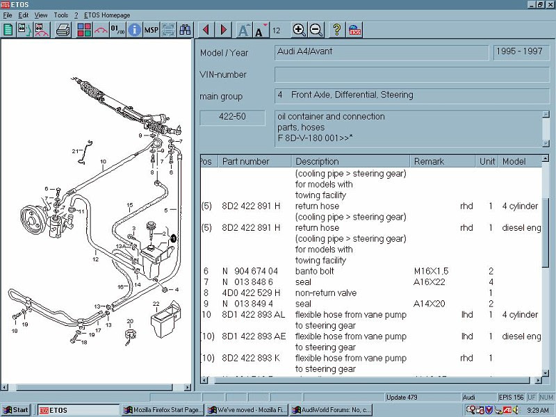The width and height of the screenshot is (556, 417).
Task: Click the Model / Year field Audi A4/Avant
Action: pos(381,53)
